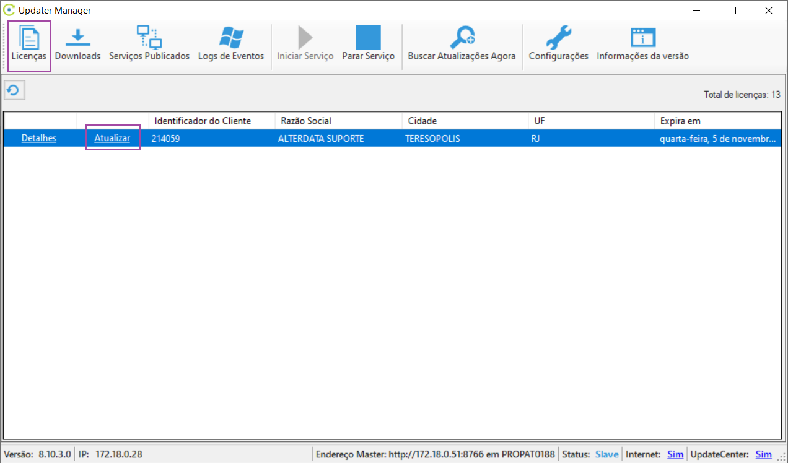Click the Internet Sim status link
Screen dimensions: 788x463
[675, 454]
